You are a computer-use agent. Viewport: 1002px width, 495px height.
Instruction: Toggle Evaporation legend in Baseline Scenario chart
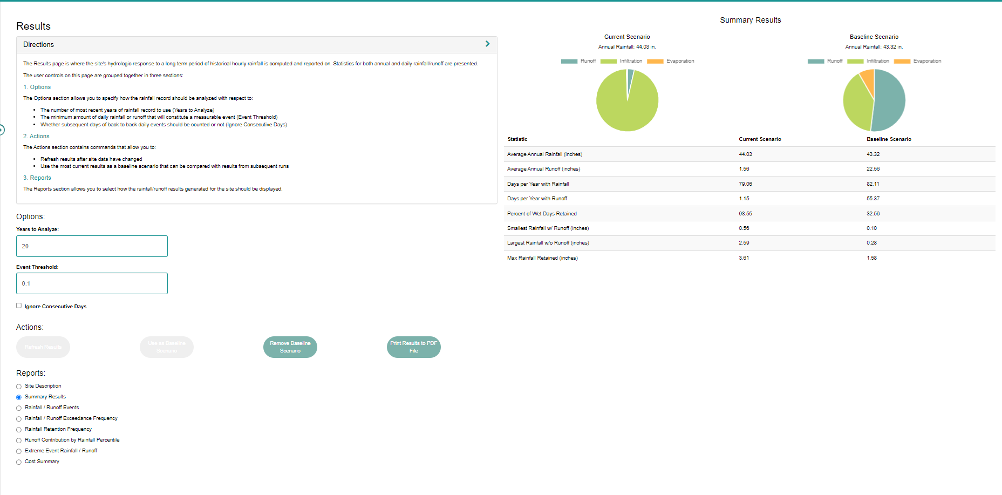(x=917, y=61)
